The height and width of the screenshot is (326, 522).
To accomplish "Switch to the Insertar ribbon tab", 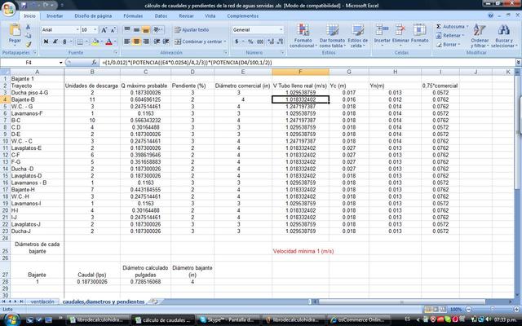I will tap(55, 16).
